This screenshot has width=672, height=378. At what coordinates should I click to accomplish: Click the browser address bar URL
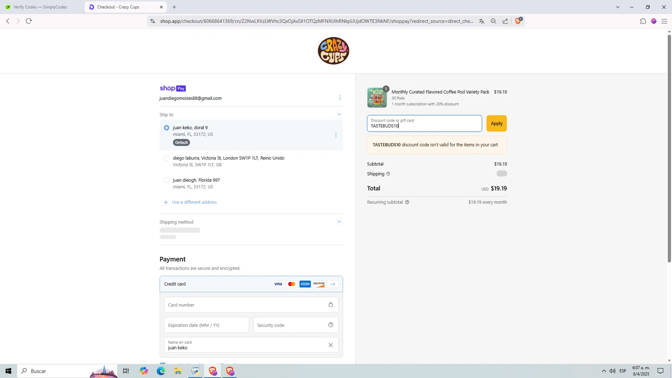pos(316,21)
